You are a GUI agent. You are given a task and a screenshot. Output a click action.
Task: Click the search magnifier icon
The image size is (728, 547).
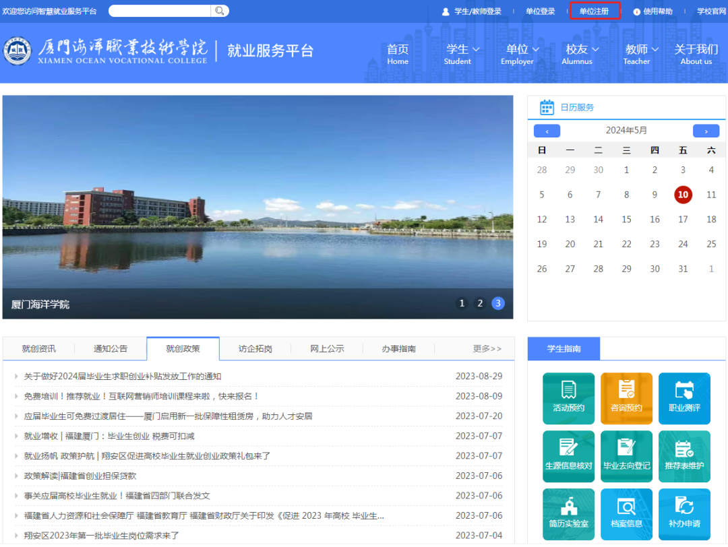click(x=220, y=11)
